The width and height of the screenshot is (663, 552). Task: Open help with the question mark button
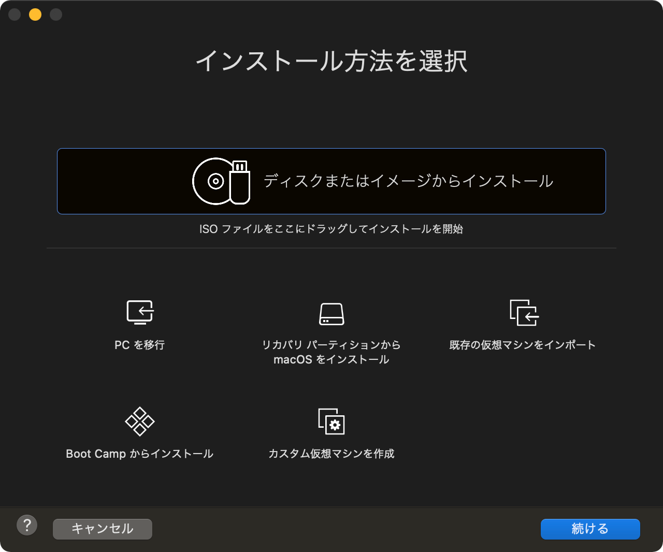(27, 525)
